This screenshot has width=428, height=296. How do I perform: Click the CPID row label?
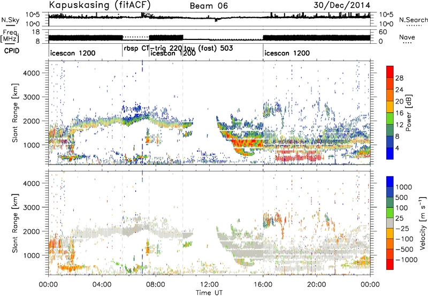pos(12,51)
